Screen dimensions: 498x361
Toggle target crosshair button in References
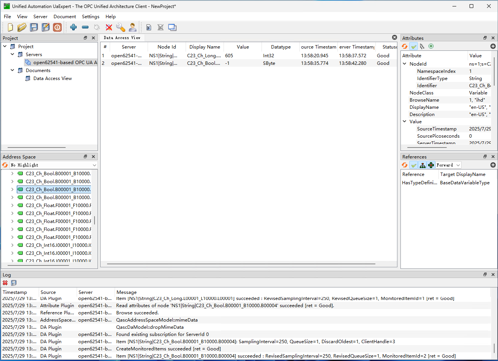431,165
